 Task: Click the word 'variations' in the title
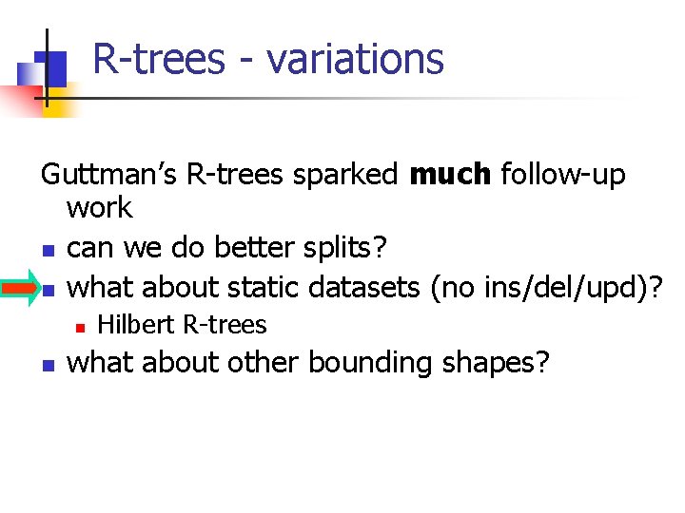coord(355,59)
